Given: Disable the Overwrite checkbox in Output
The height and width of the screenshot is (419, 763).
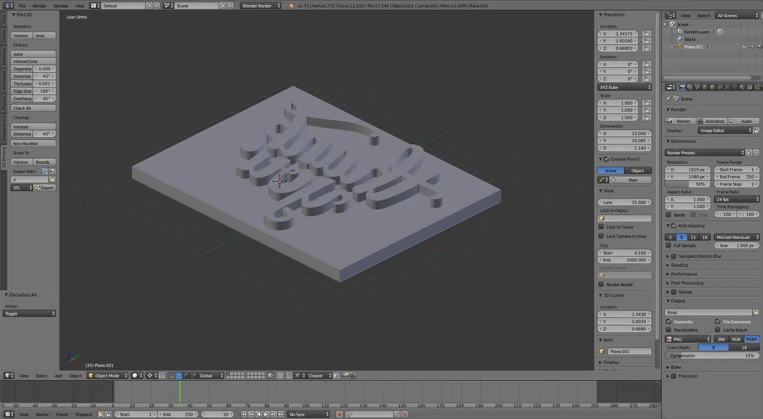Looking at the screenshot, I should [669, 322].
